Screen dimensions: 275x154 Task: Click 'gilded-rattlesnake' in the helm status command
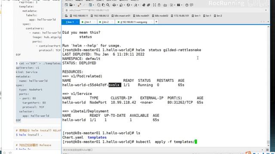pyautogui.click(x=182, y=50)
